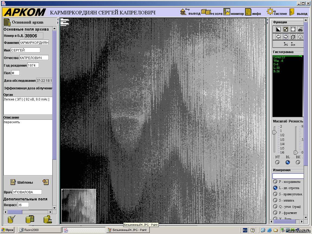
Task: Click the add template plus icon
Action: (45, 182)
